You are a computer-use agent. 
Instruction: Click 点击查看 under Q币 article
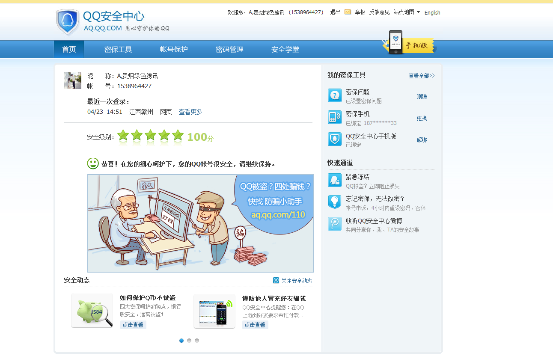click(x=133, y=325)
